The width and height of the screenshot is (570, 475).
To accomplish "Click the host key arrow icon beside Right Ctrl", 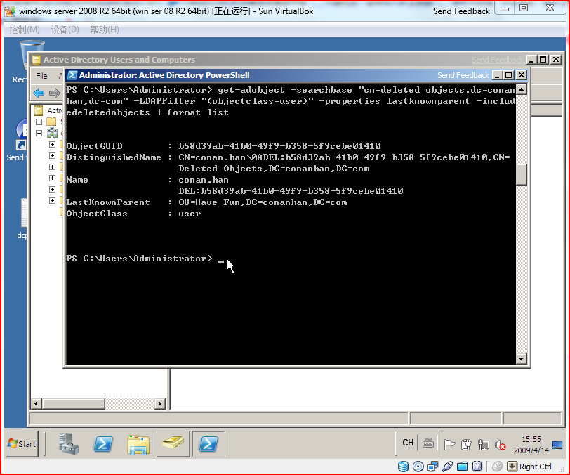I will coord(512,467).
